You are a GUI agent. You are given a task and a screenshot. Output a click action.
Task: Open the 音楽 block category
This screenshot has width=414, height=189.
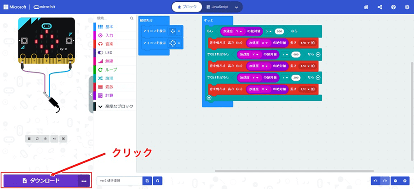pyautogui.click(x=115, y=44)
